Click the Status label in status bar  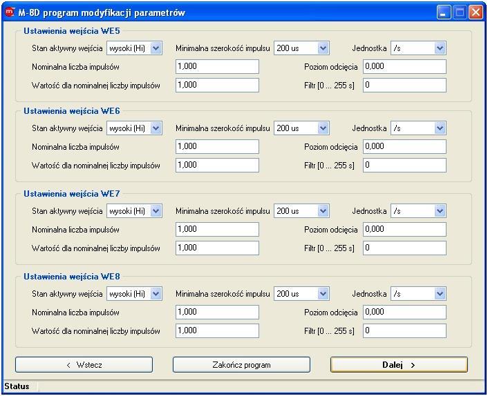tap(17, 386)
